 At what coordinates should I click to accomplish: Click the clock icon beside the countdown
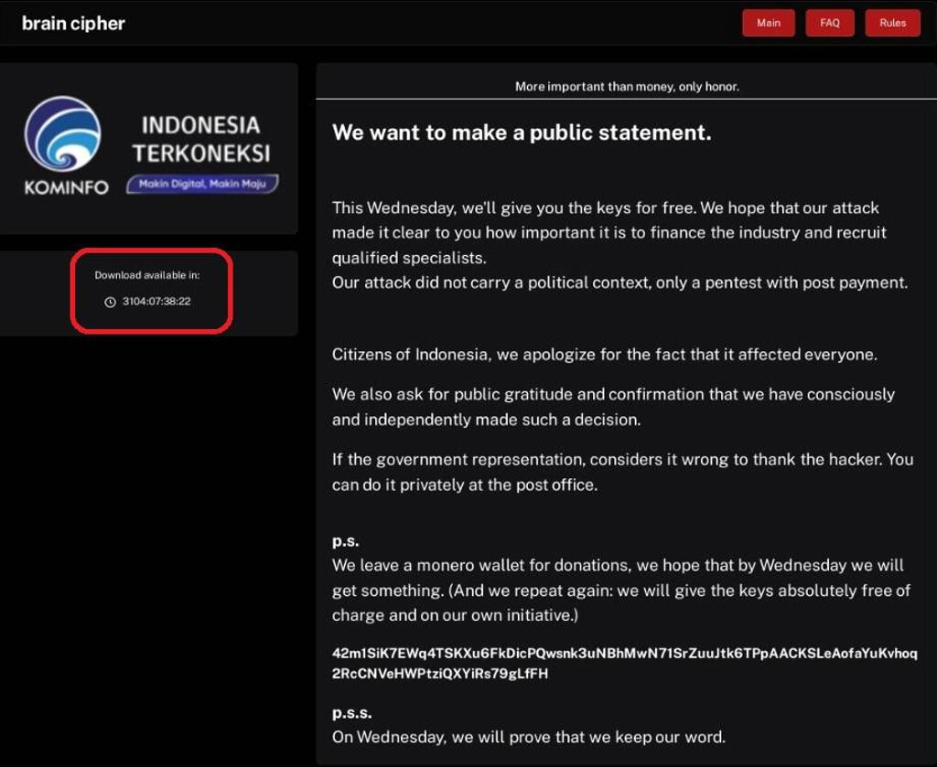pyautogui.click(x=111, y=302)
